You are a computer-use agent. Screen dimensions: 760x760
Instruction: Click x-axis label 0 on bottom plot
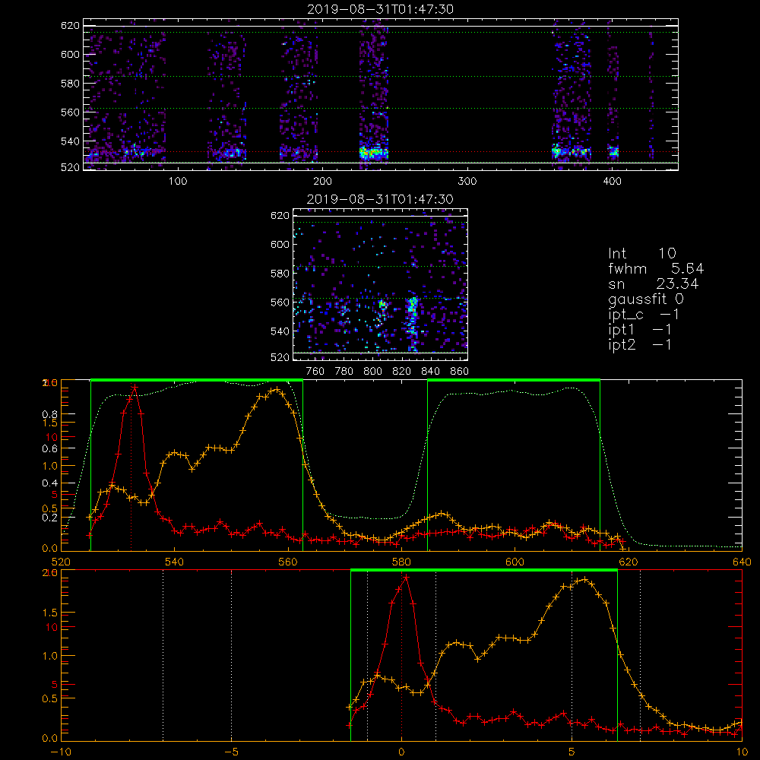401,752
